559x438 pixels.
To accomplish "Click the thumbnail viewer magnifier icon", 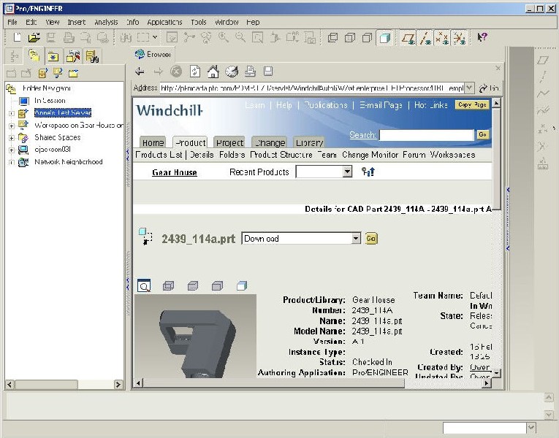I will tap(144, 285).
